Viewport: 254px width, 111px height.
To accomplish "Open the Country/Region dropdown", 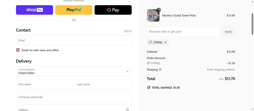I will [74, 71].
